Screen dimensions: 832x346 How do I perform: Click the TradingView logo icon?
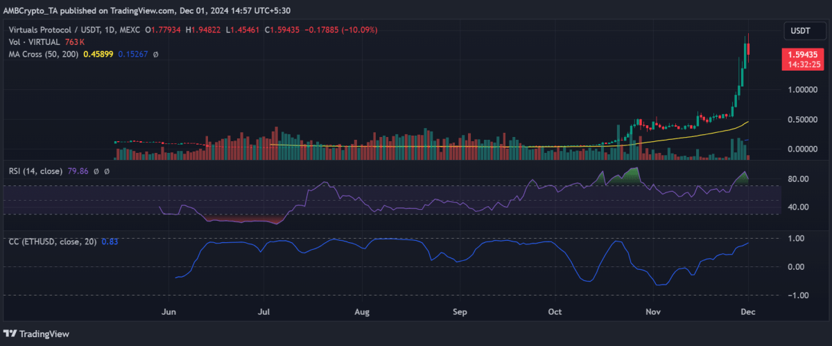coord(11,334)
